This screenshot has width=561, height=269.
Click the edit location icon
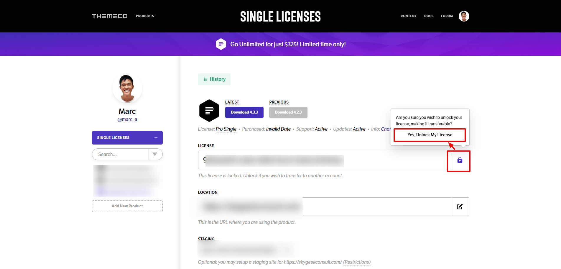point(460,206)
